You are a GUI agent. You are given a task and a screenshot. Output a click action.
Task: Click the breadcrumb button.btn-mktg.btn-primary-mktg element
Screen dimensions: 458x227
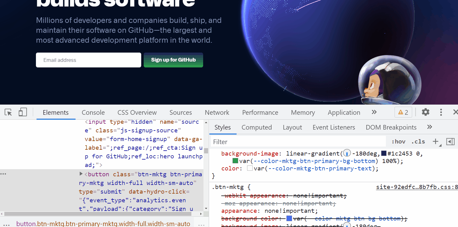tap(103, 224)
